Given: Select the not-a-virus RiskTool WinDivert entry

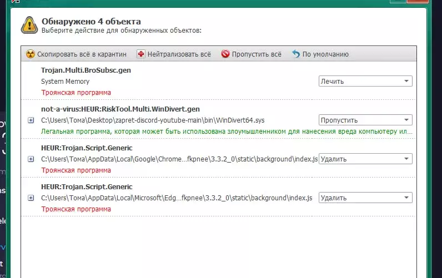Looking at the screenshot, I should 120,109.
